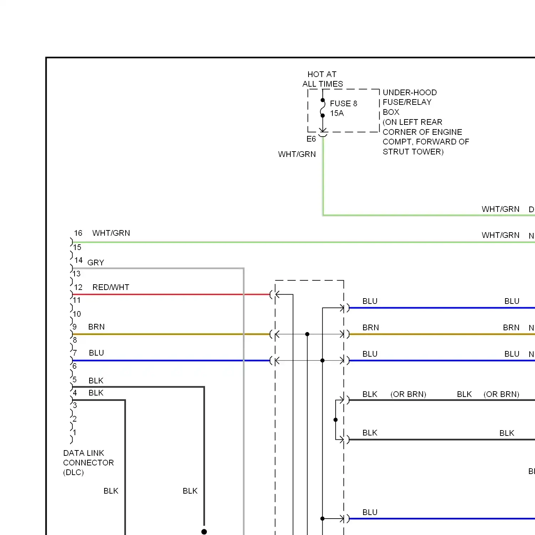Click the junction dot on the BRN line
This screenshot has height=535, width=535.
click(x=307, y=334)
